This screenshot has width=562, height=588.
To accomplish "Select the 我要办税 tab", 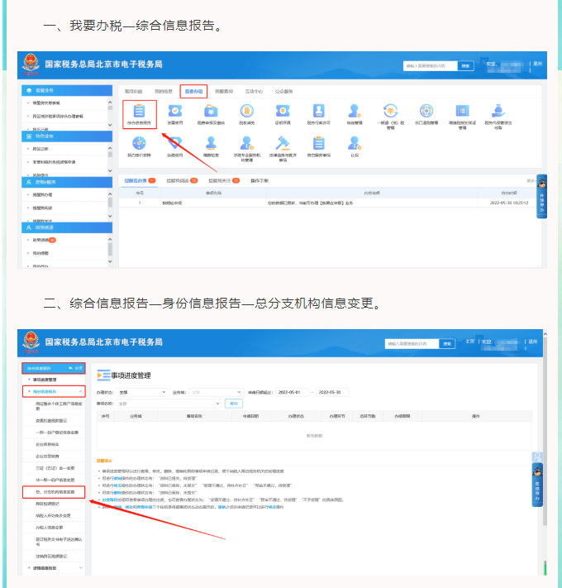I will coord(193,91).
